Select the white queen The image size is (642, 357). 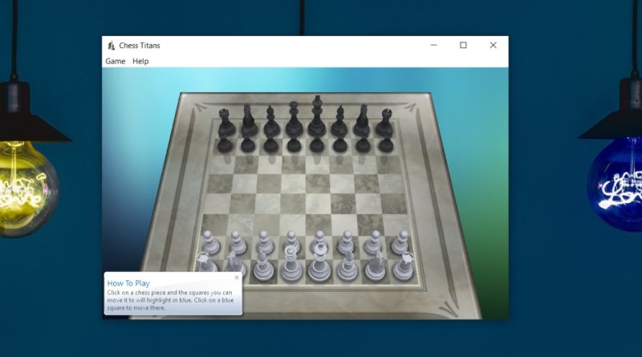[x=291, y=264]
